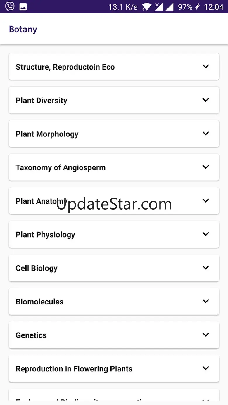Tap the Botany header title
The image size is (228, 405).
tap(23, 29)
